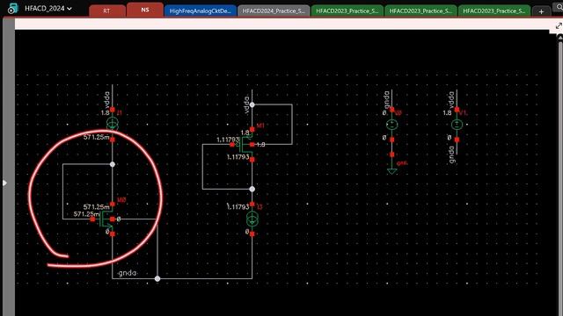Click the search magnifier icon
The height and width of the screenshot is (316, 563).
[559, 7]
